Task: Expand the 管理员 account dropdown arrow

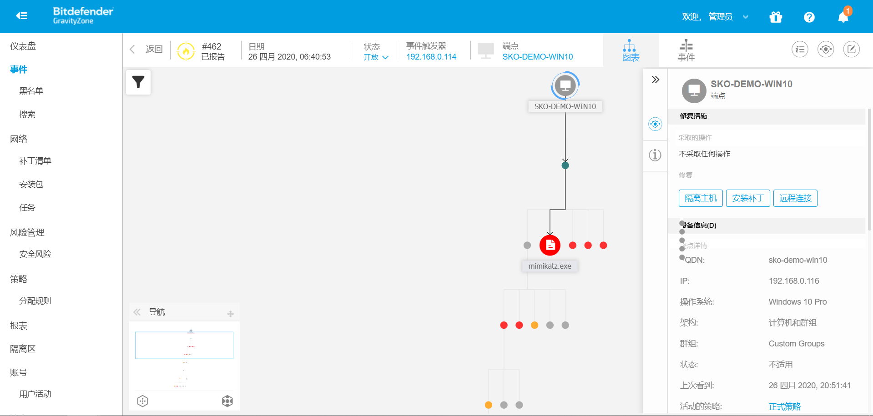Action: (x=746, y=17)
